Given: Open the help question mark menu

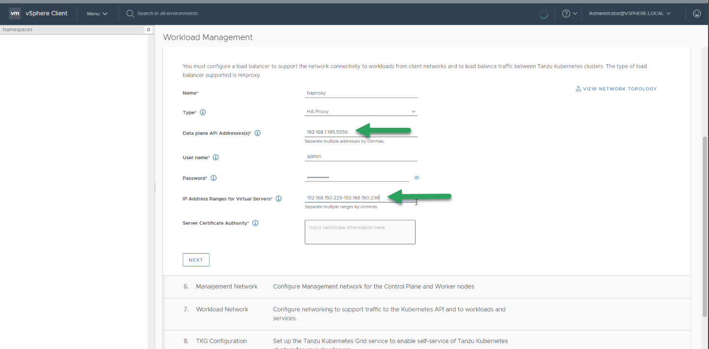Looking at the screenshot, I should [569, 14].
